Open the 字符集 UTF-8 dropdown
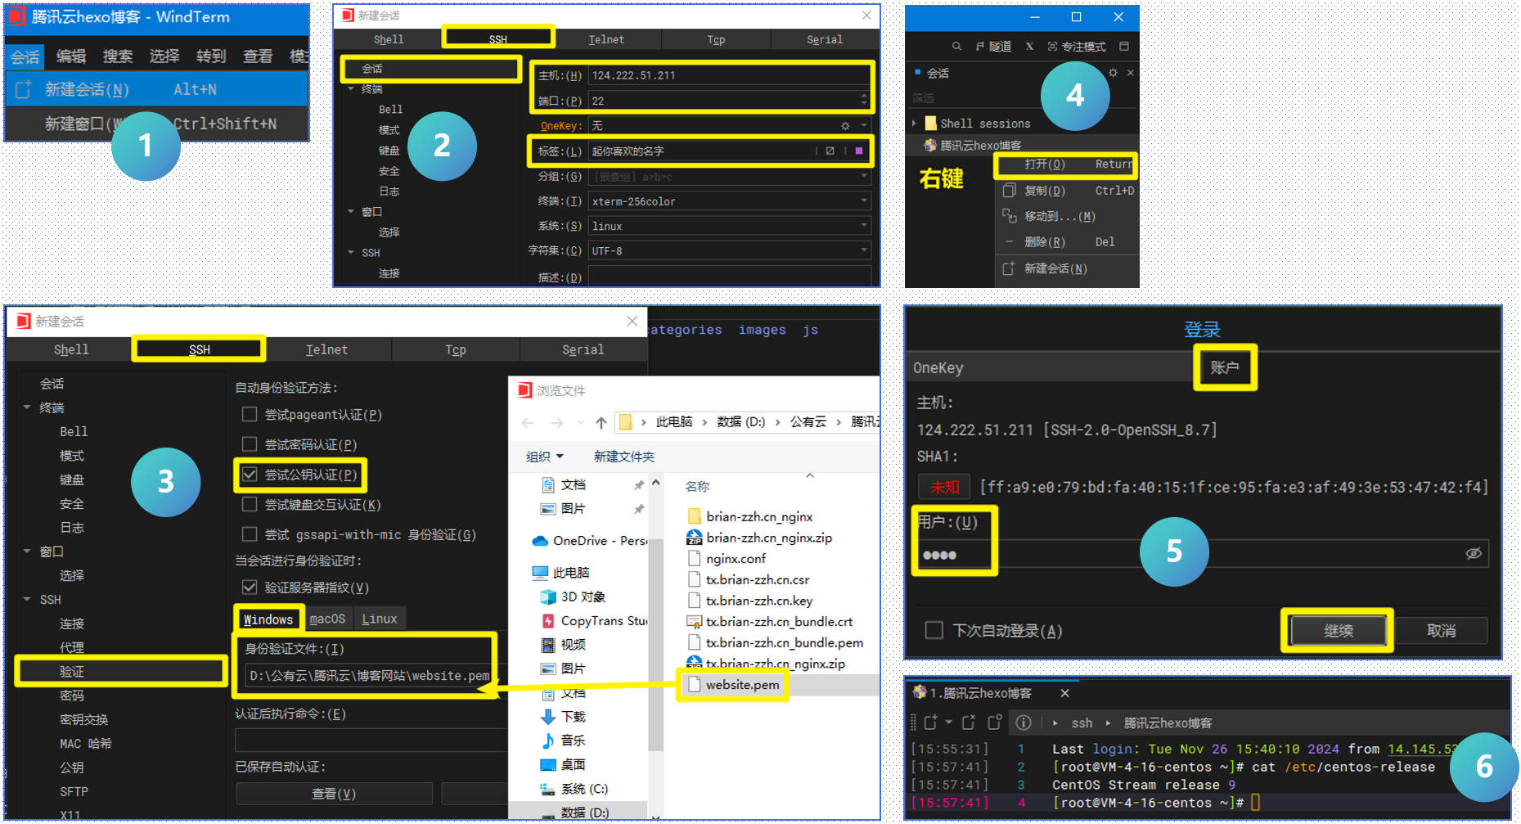The height and width of the screenshot is (824, 1521). tap(863, 251)
